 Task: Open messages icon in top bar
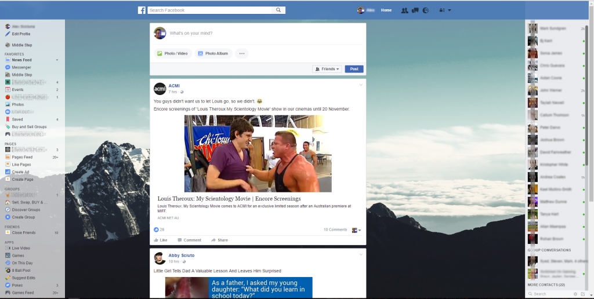[415, 10]
